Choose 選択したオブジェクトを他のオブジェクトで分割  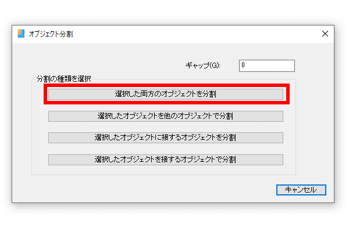166,116
